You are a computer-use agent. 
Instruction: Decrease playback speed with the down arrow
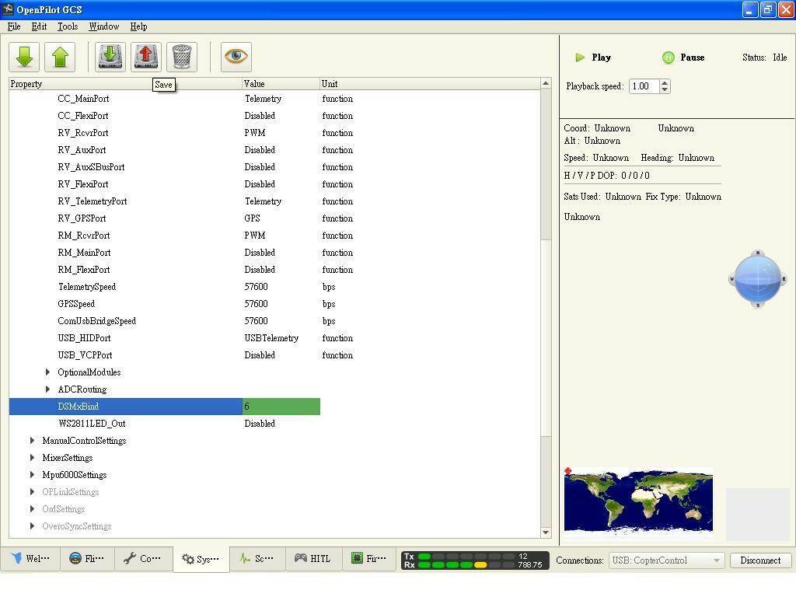point(665,89)
